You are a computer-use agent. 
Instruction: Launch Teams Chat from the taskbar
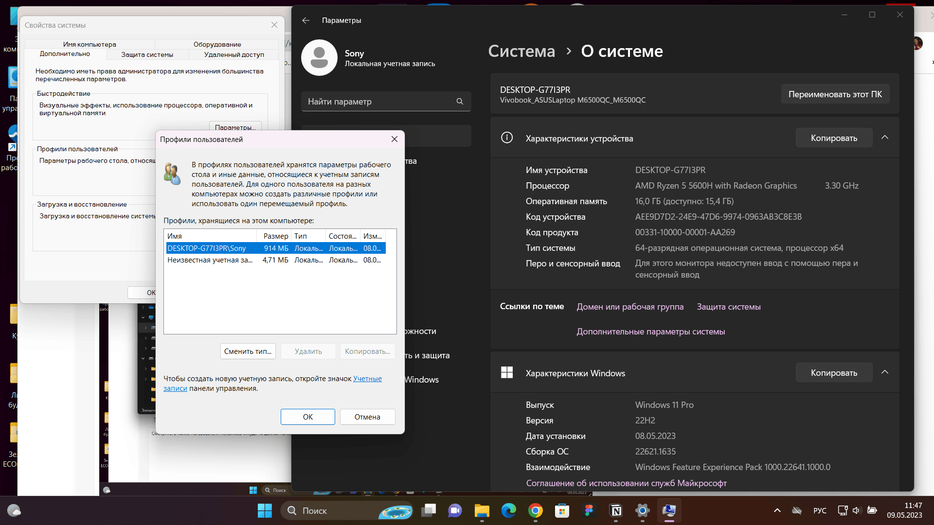[x=455, y=511]
